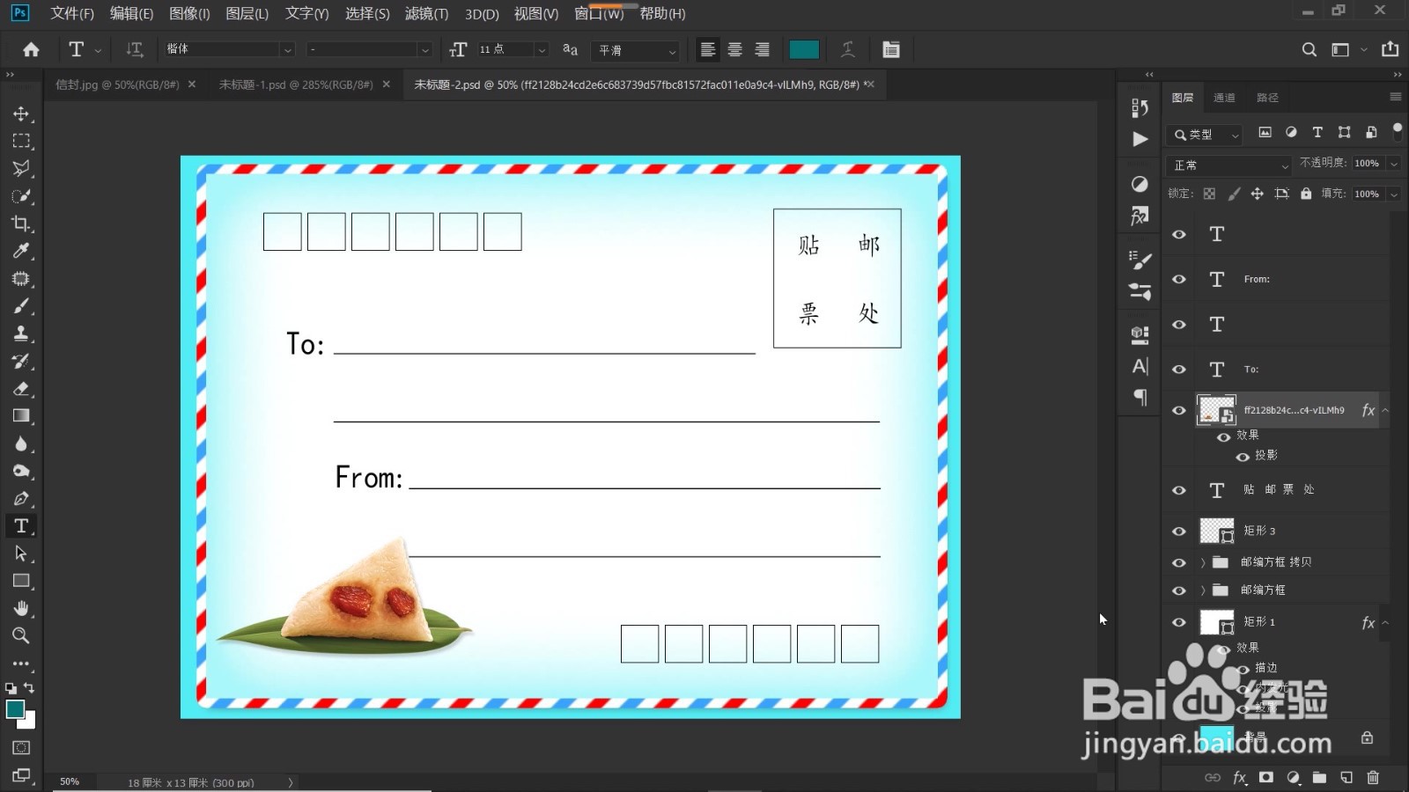Delete layer with trash icon
1409x792 pixels.
(1373, 778)
